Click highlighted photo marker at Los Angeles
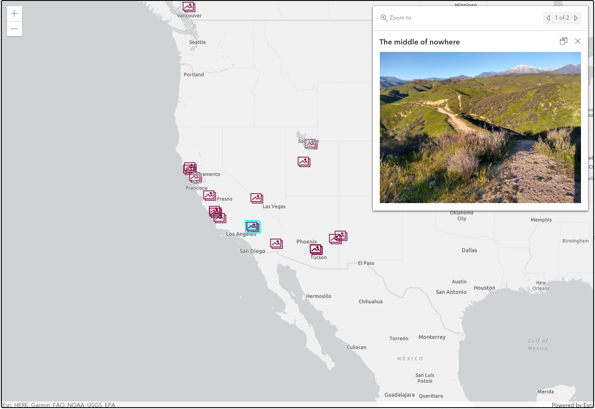 click(253, 227)
